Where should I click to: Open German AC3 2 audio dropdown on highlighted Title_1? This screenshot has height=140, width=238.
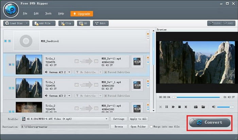[x=69, y=72]
